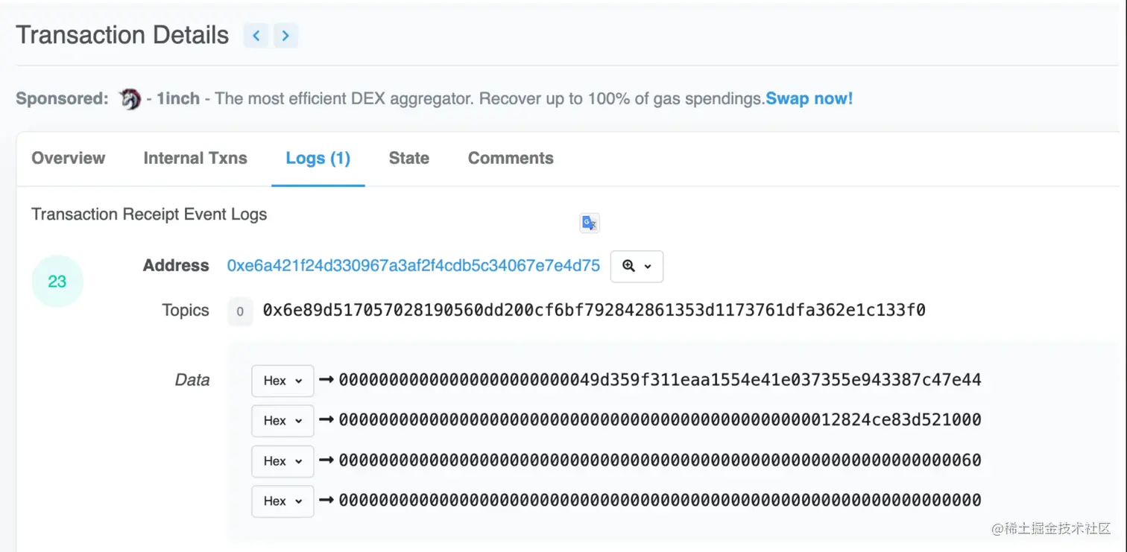
Task: Open the Comments tab
Action: coord(511,158)
